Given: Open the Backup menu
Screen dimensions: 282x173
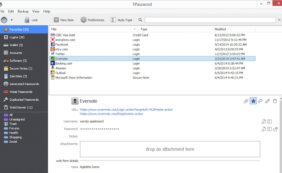Looking at the screenshot, I should coord(23,11).
